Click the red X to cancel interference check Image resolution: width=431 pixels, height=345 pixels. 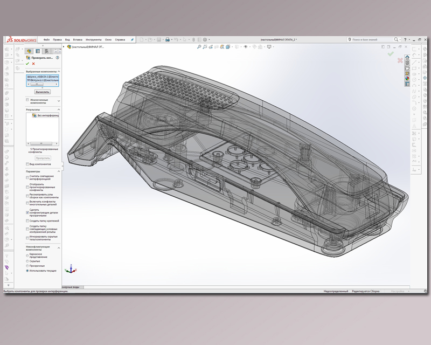[x=33, y=64]
